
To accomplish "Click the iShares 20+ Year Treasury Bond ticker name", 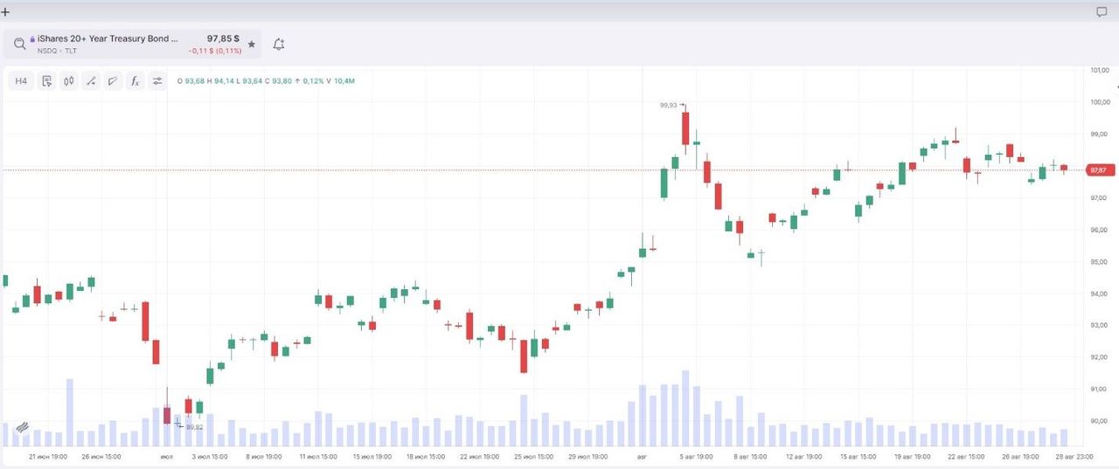I will tap(108, 38).
